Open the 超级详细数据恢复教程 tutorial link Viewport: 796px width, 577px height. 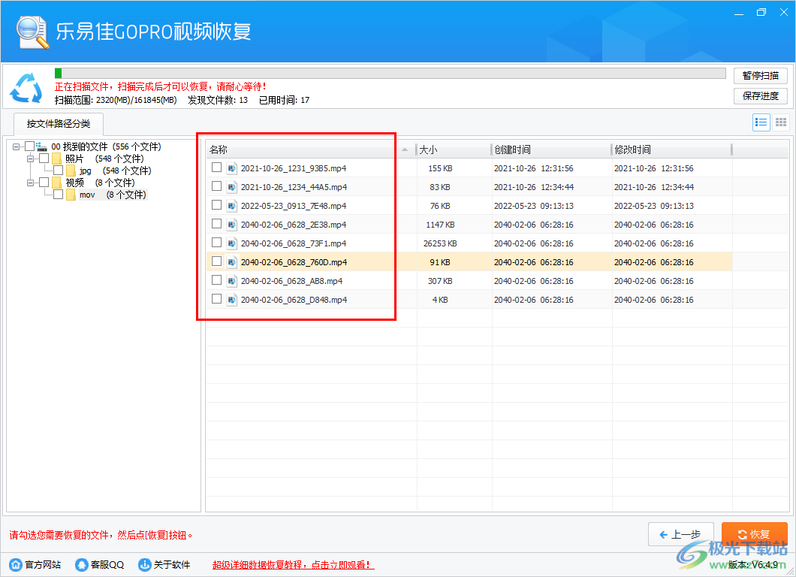click(294, 565)
